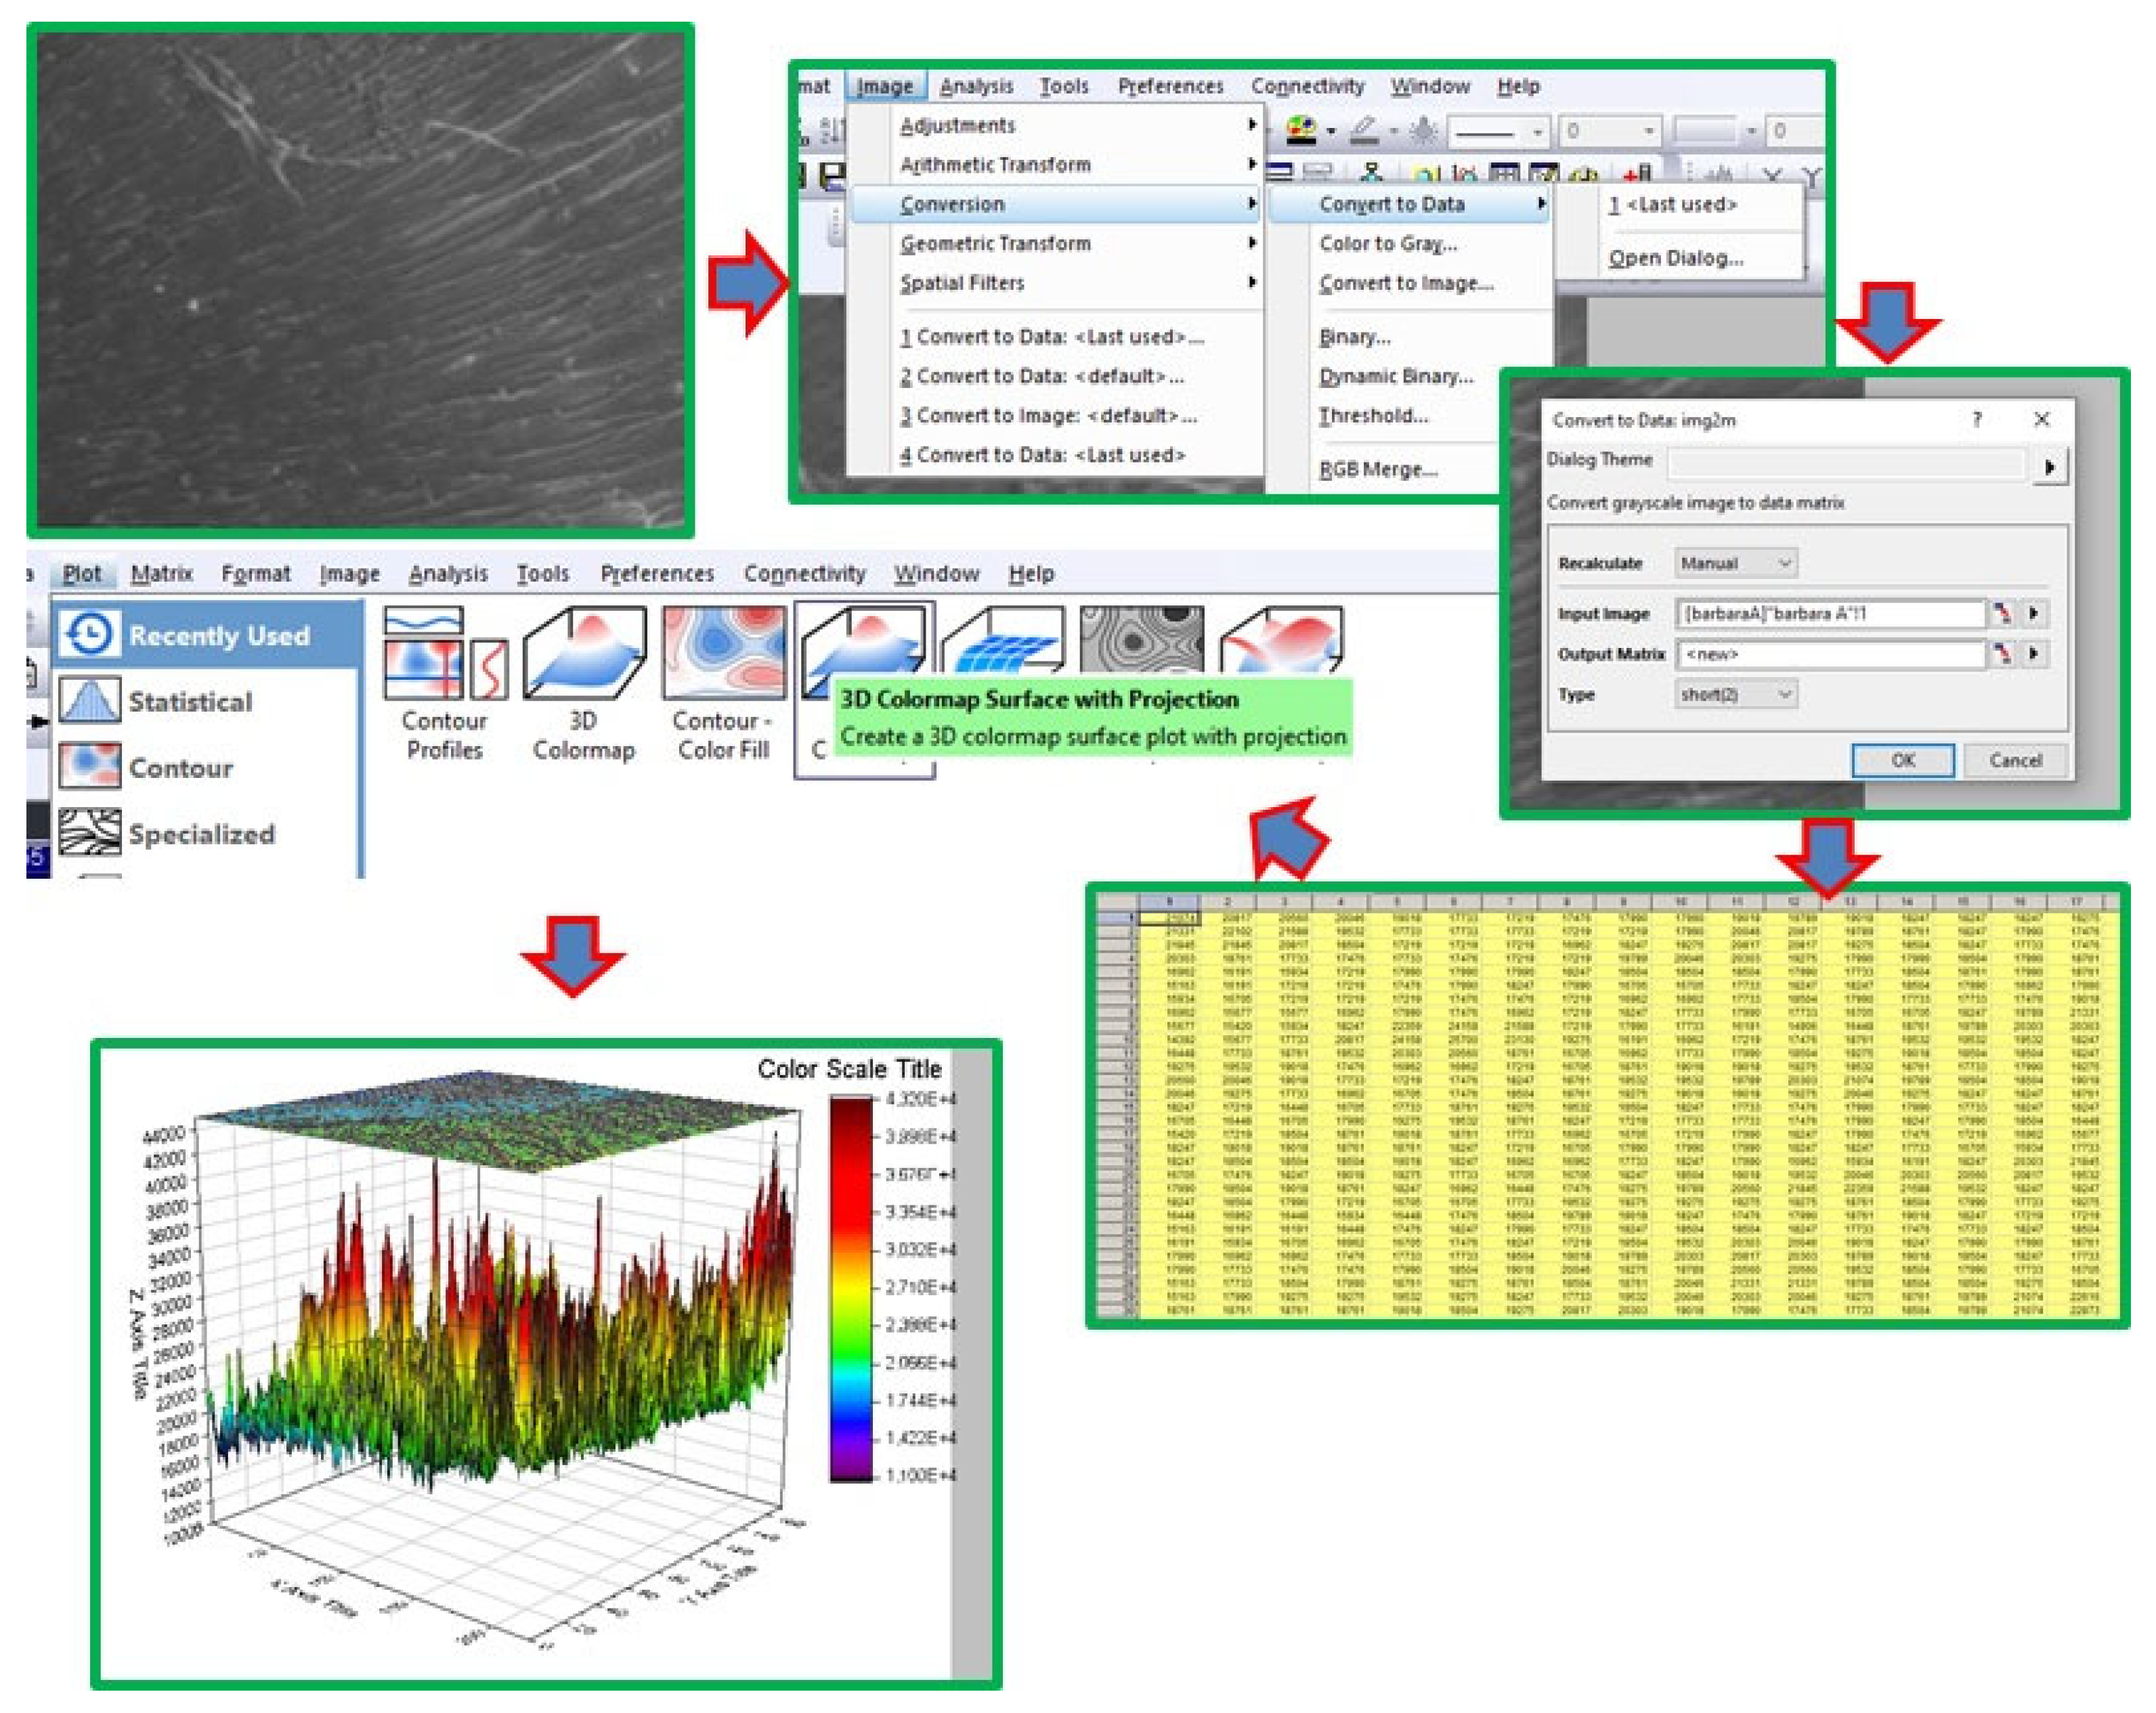Select the grayscale contour map plot icon

[1141, 641]
